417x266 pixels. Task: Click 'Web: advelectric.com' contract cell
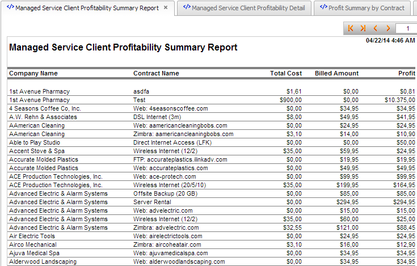(163, 210)
